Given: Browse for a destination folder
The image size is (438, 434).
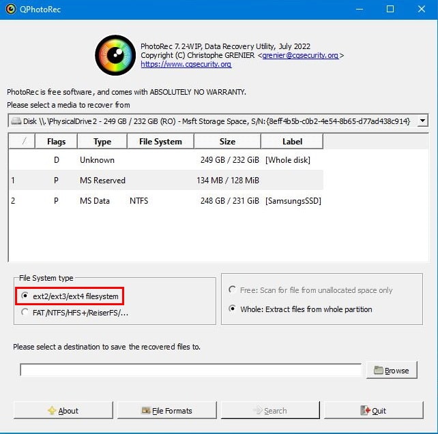Looking at the screenshot, I should pos(392,371).
